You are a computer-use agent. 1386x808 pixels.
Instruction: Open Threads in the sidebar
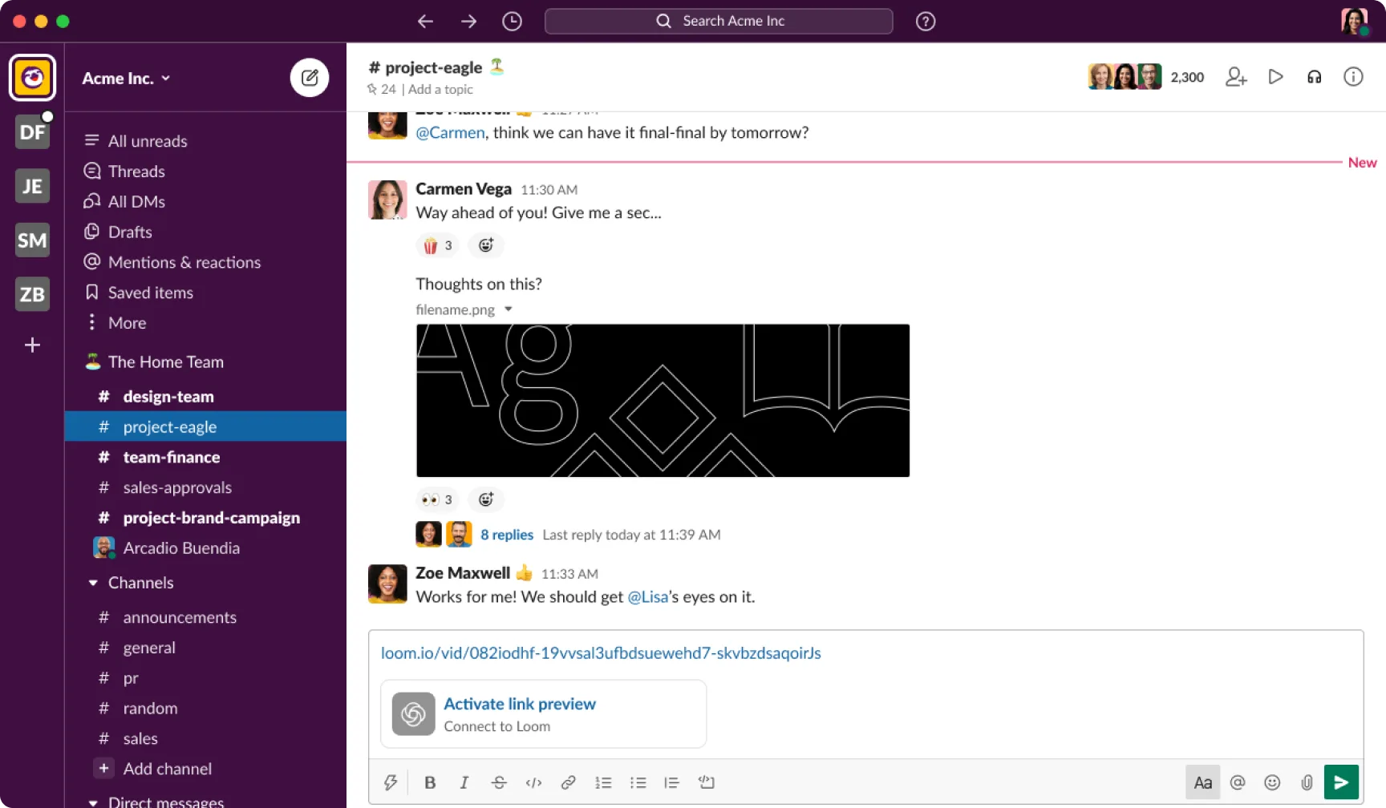click(205, 172)
